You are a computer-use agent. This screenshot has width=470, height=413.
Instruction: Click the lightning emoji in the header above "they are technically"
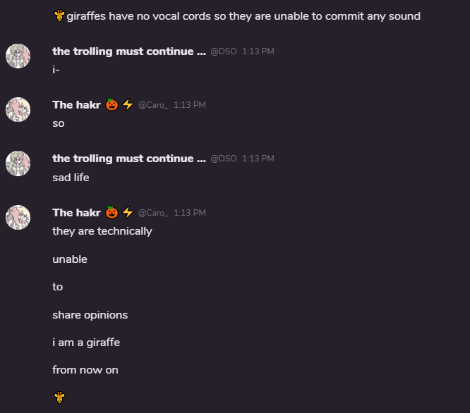pos(128,212)
